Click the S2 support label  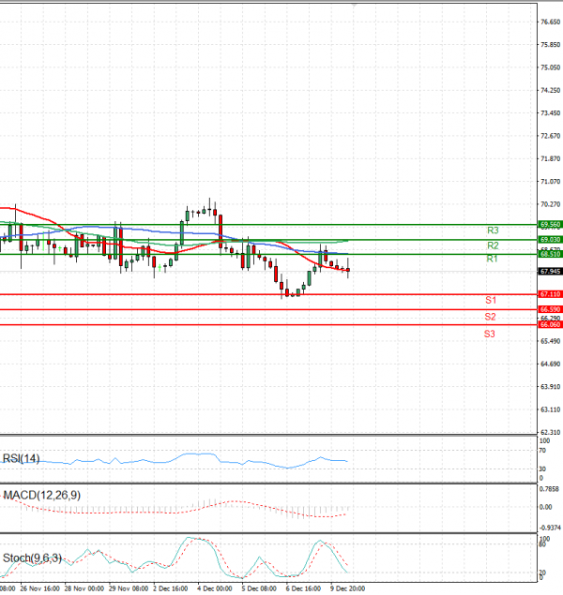click(490, 317)
